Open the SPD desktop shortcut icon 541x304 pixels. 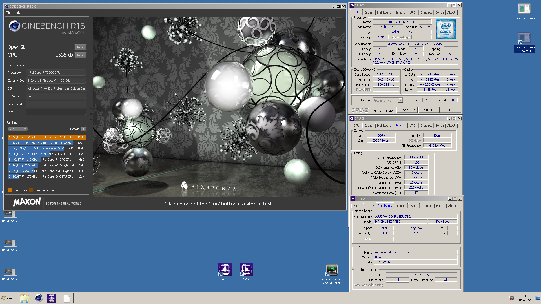pyautogui.click(x=246, y=270)
